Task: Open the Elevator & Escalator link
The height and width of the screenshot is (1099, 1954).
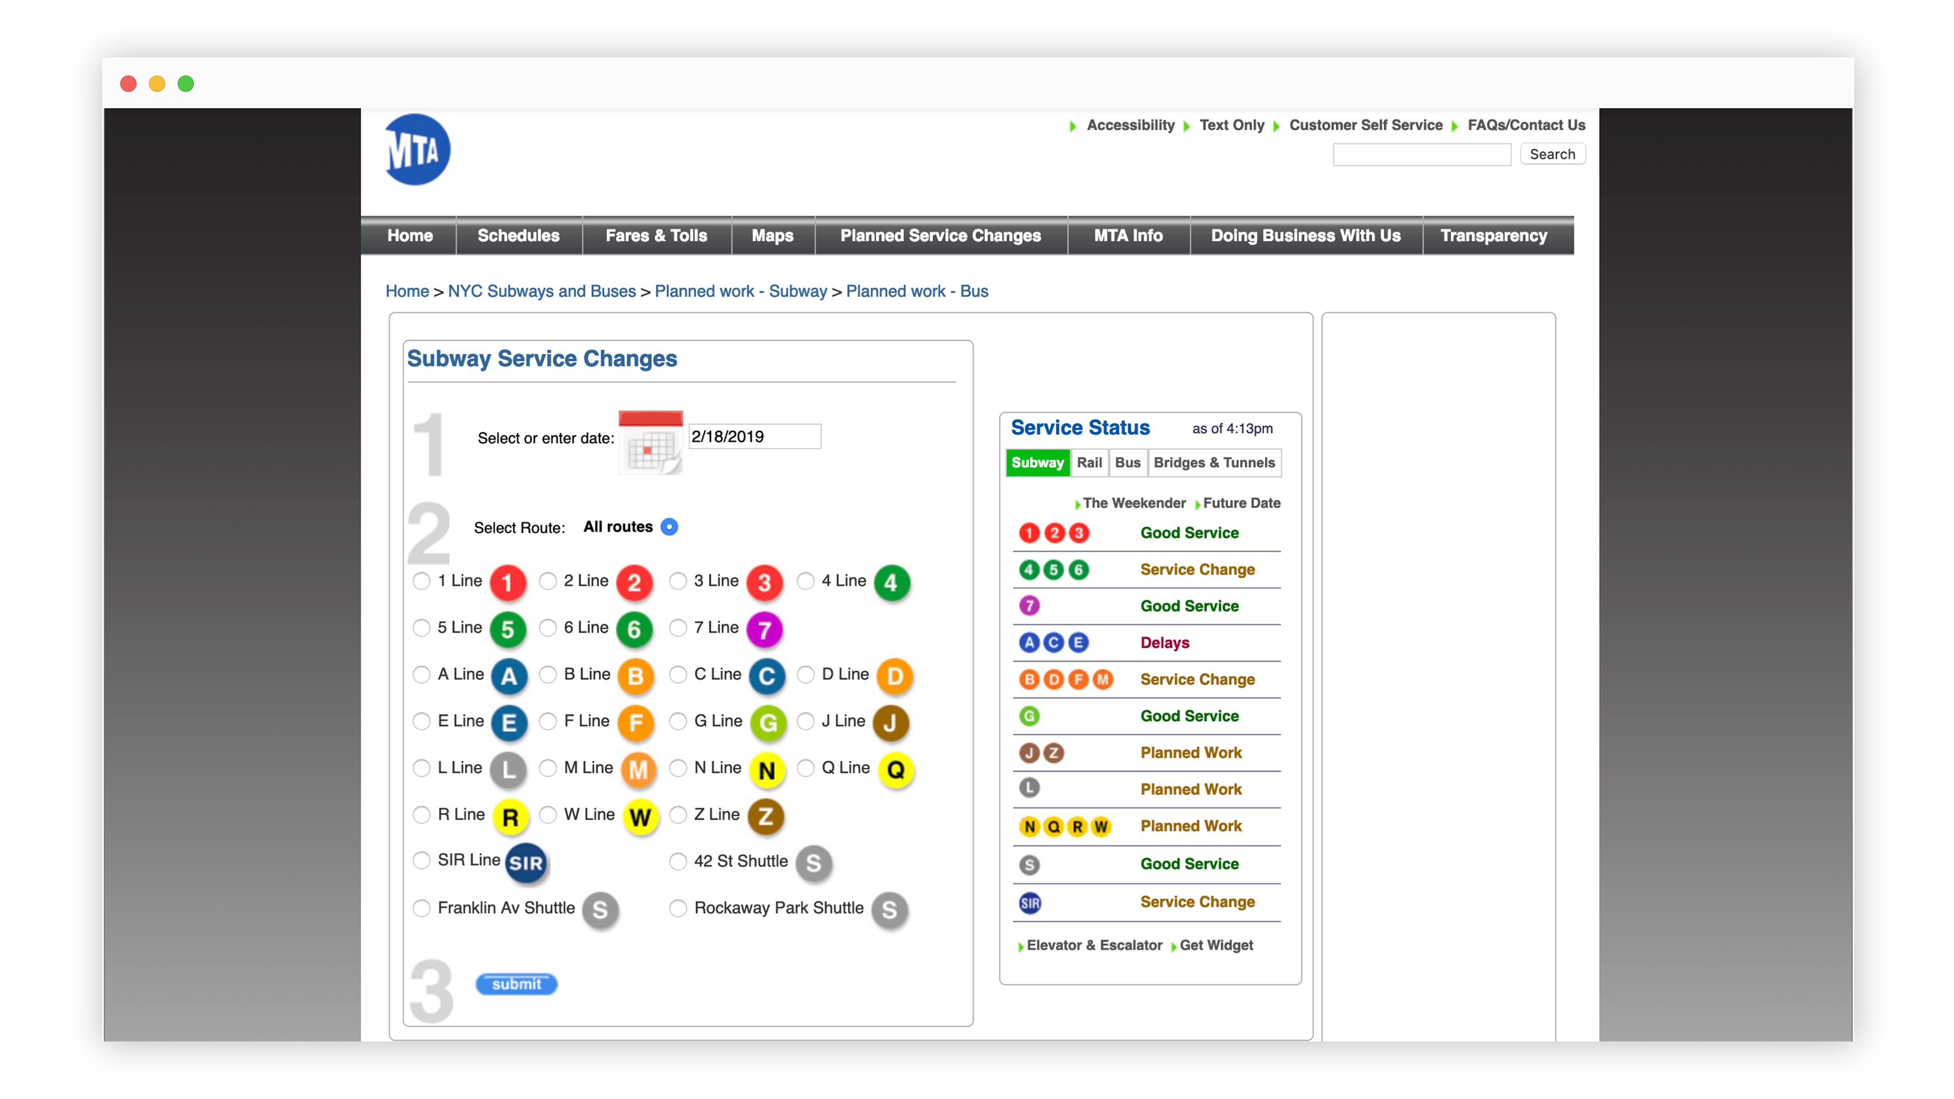Action: click(x=1094, y=945)
